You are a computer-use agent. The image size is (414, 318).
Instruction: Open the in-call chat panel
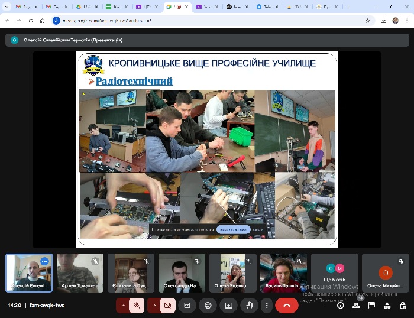(371, 305)
